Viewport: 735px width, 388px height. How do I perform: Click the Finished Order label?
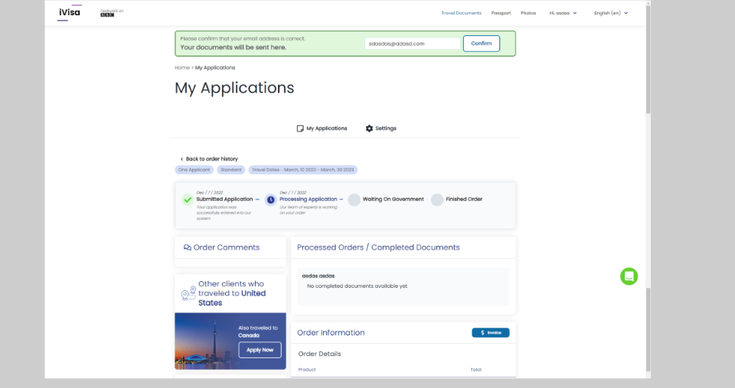464,199
